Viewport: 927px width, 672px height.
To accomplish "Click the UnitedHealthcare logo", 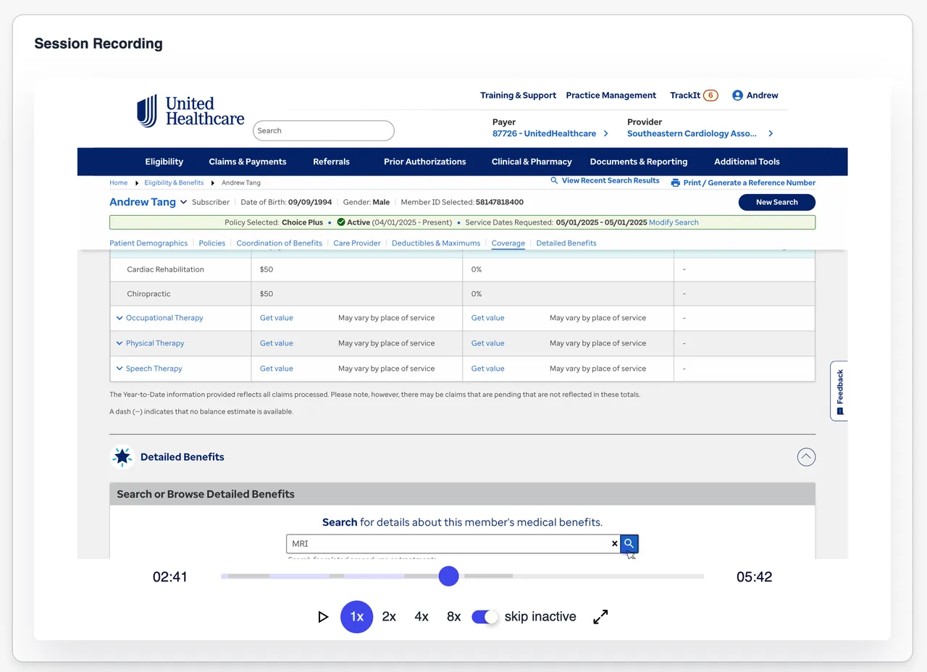I will tap(190, 112).
